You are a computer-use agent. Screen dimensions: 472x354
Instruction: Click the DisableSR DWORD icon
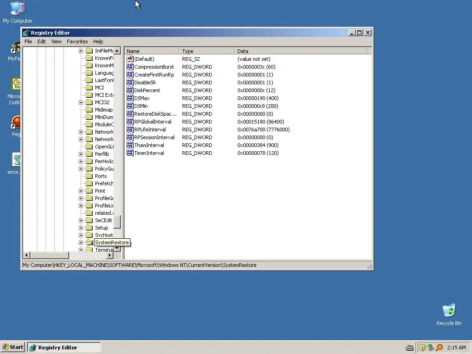tap(130, 82)
